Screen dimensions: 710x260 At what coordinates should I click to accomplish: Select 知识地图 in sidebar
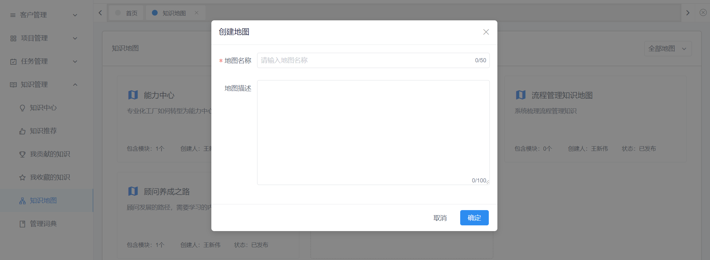click(46, 201)
